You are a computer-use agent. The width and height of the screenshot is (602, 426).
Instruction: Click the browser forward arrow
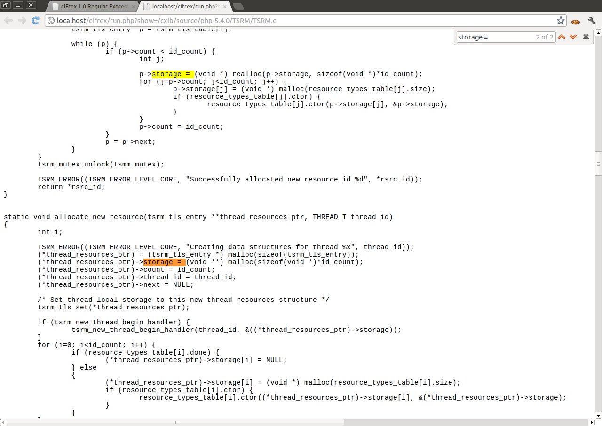coord(22,21)
